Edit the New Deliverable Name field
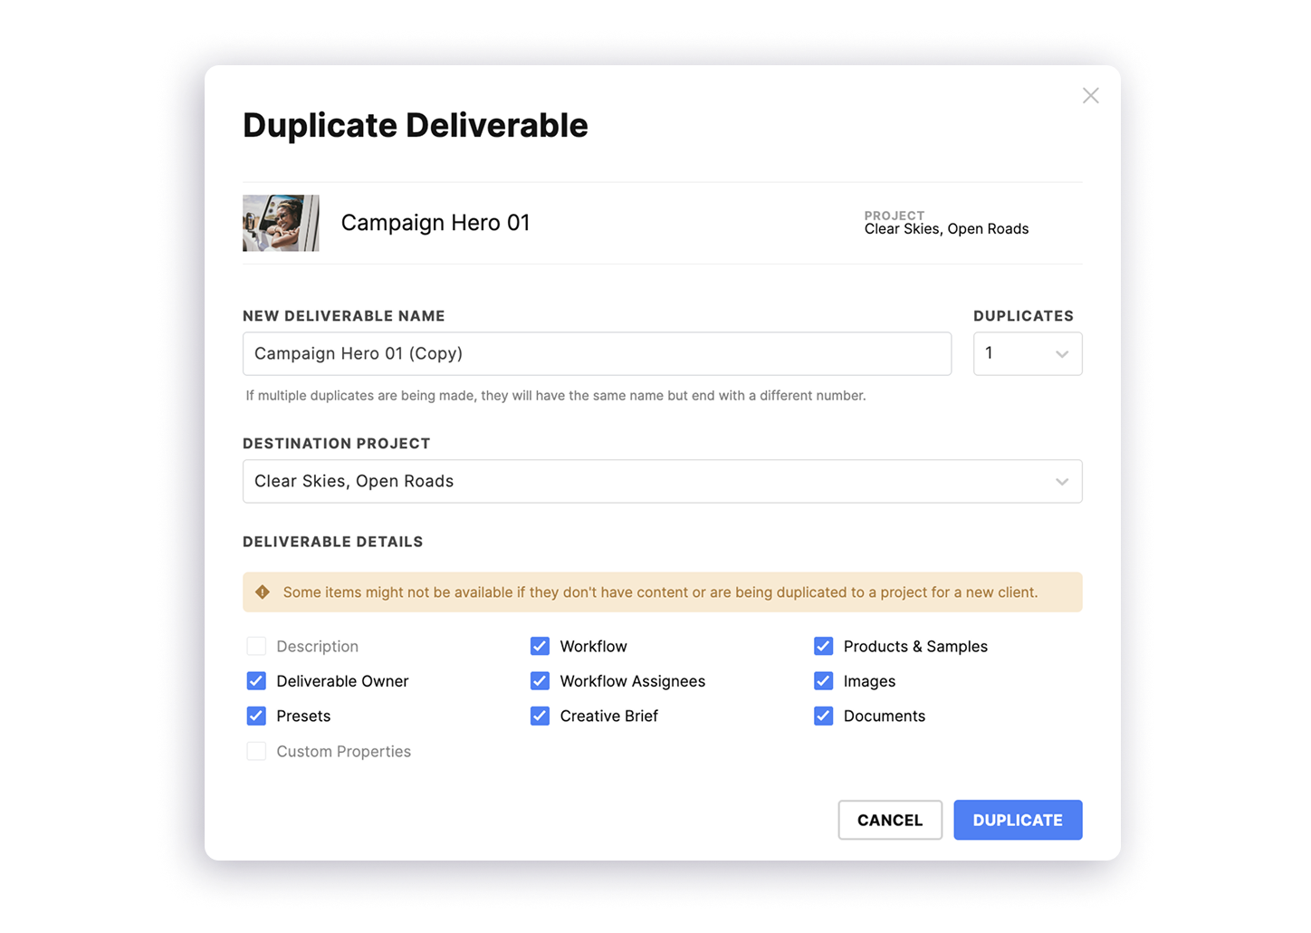 597,354
